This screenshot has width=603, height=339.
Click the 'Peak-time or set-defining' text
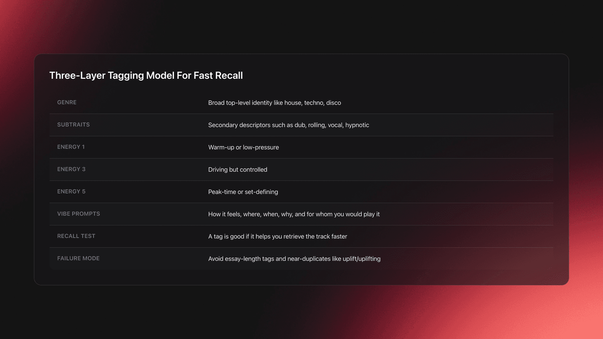point(243,192)
